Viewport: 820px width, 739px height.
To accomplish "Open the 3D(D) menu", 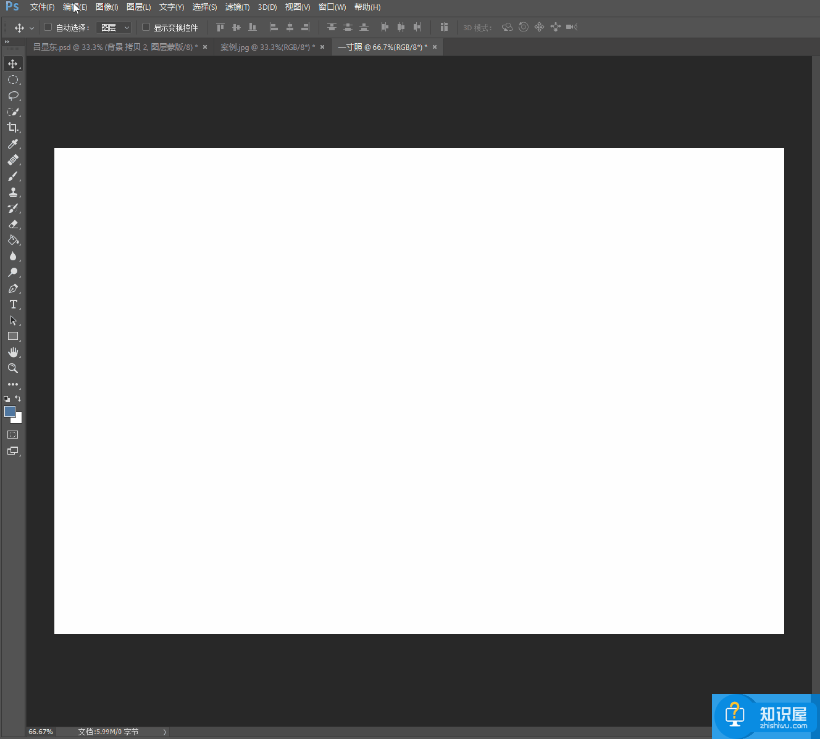I will (x=267, y=7).
